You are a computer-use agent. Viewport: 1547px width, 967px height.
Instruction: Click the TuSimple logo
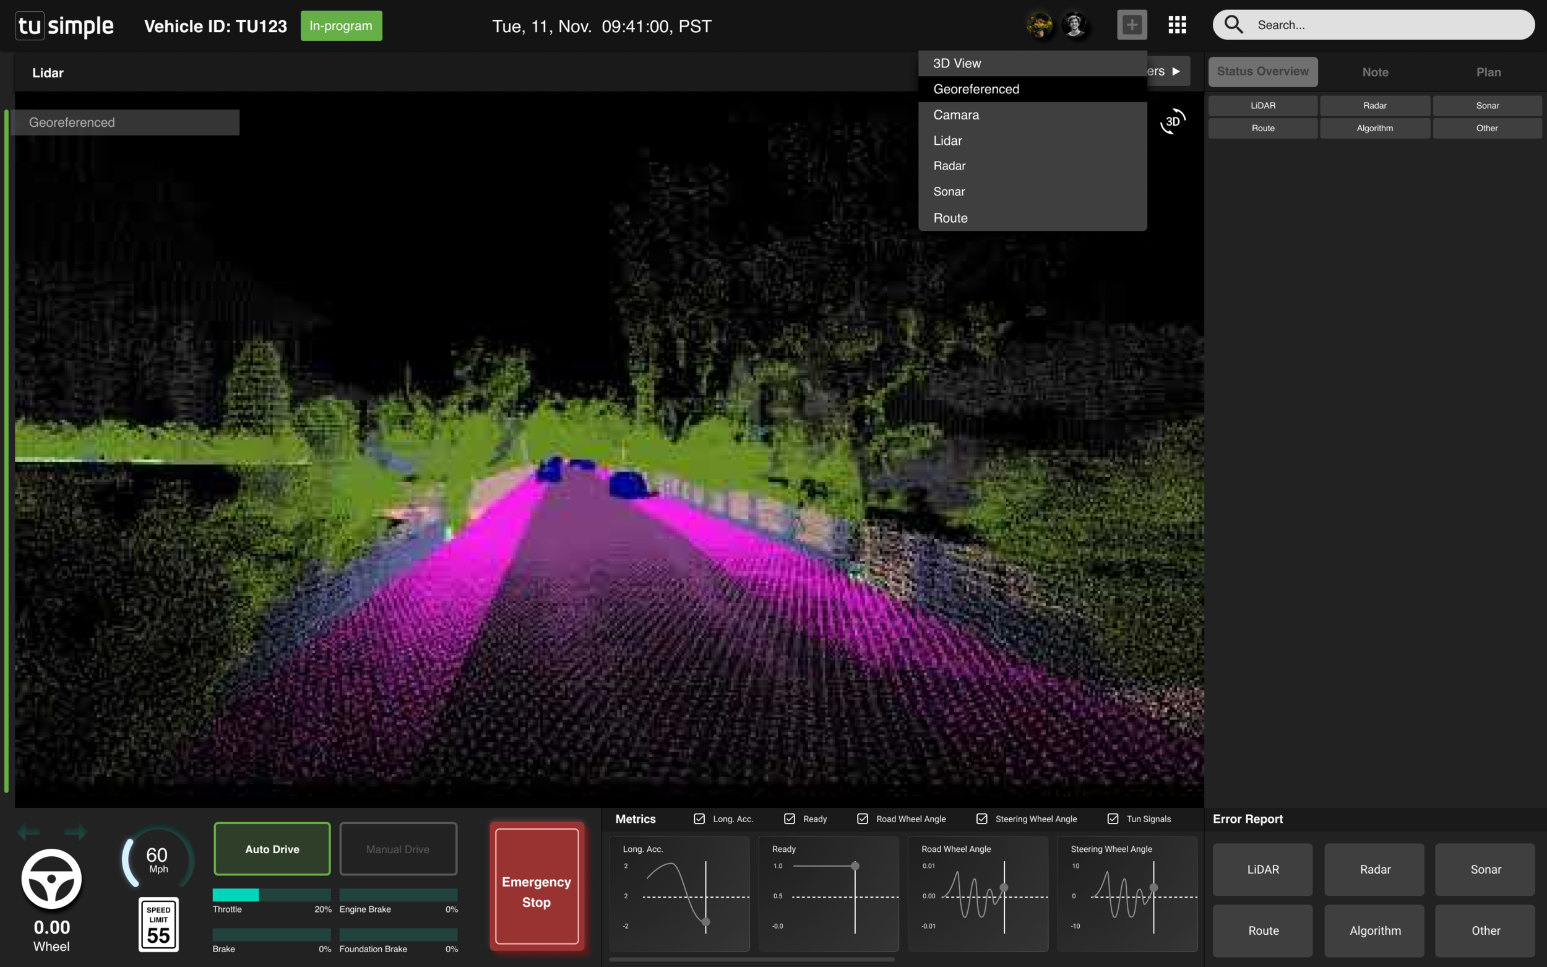[x=64, y=25]
